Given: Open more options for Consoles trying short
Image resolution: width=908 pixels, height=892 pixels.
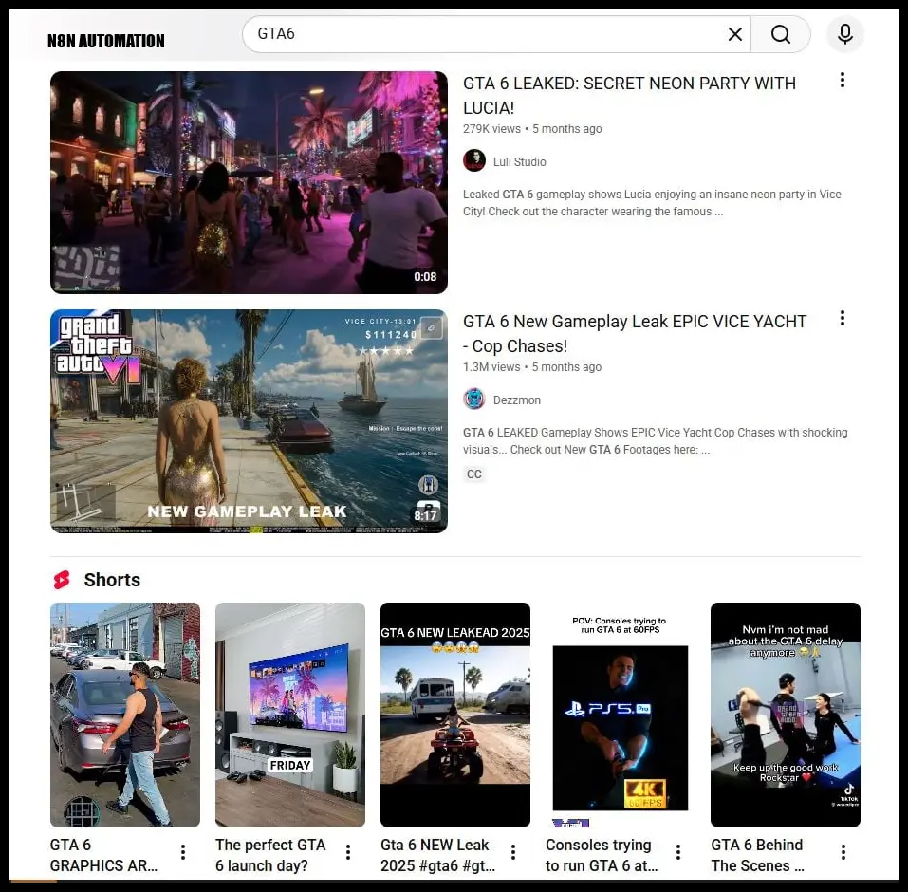Looking at the screenshot, I should point(678,852).
